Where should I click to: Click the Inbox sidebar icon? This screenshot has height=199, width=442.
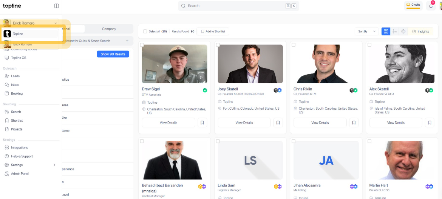tap(7, 85)
